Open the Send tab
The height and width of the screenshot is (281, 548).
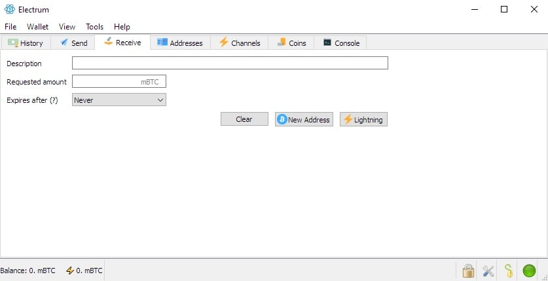pyautogui.click(x=73, y=43)
